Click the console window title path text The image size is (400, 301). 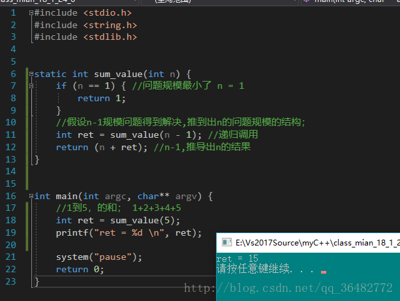point(318,242)
